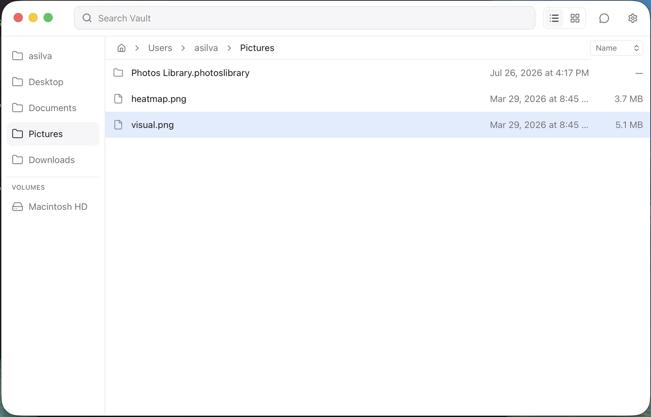Open settings gear icon

[x=633, y=18]
